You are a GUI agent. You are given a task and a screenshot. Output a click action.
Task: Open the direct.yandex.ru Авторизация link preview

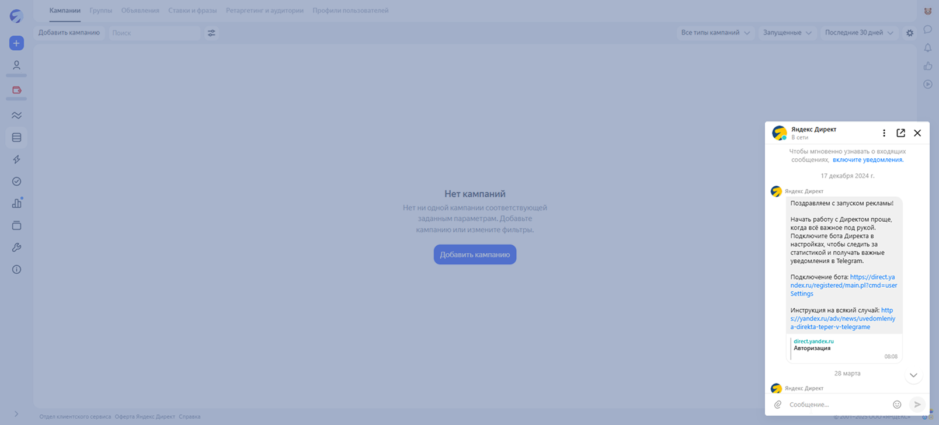844,349
